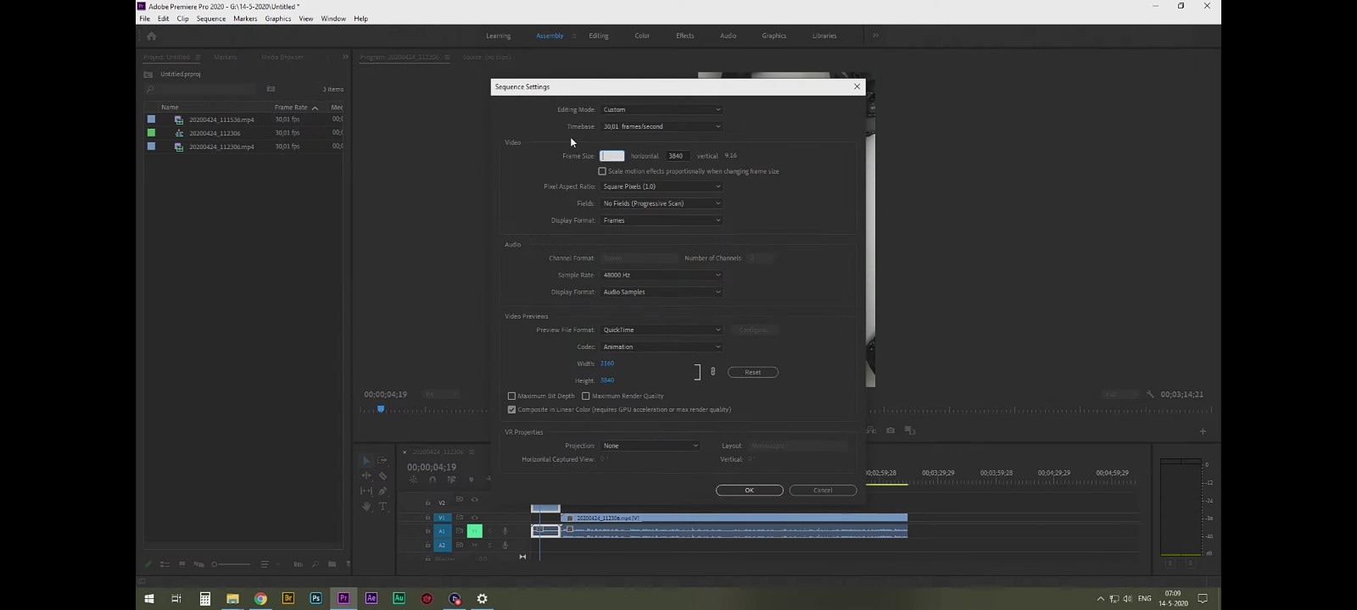Open the Preview File Format dropdown
This screenshot has width=1357, height=610.
click(662, 330)
